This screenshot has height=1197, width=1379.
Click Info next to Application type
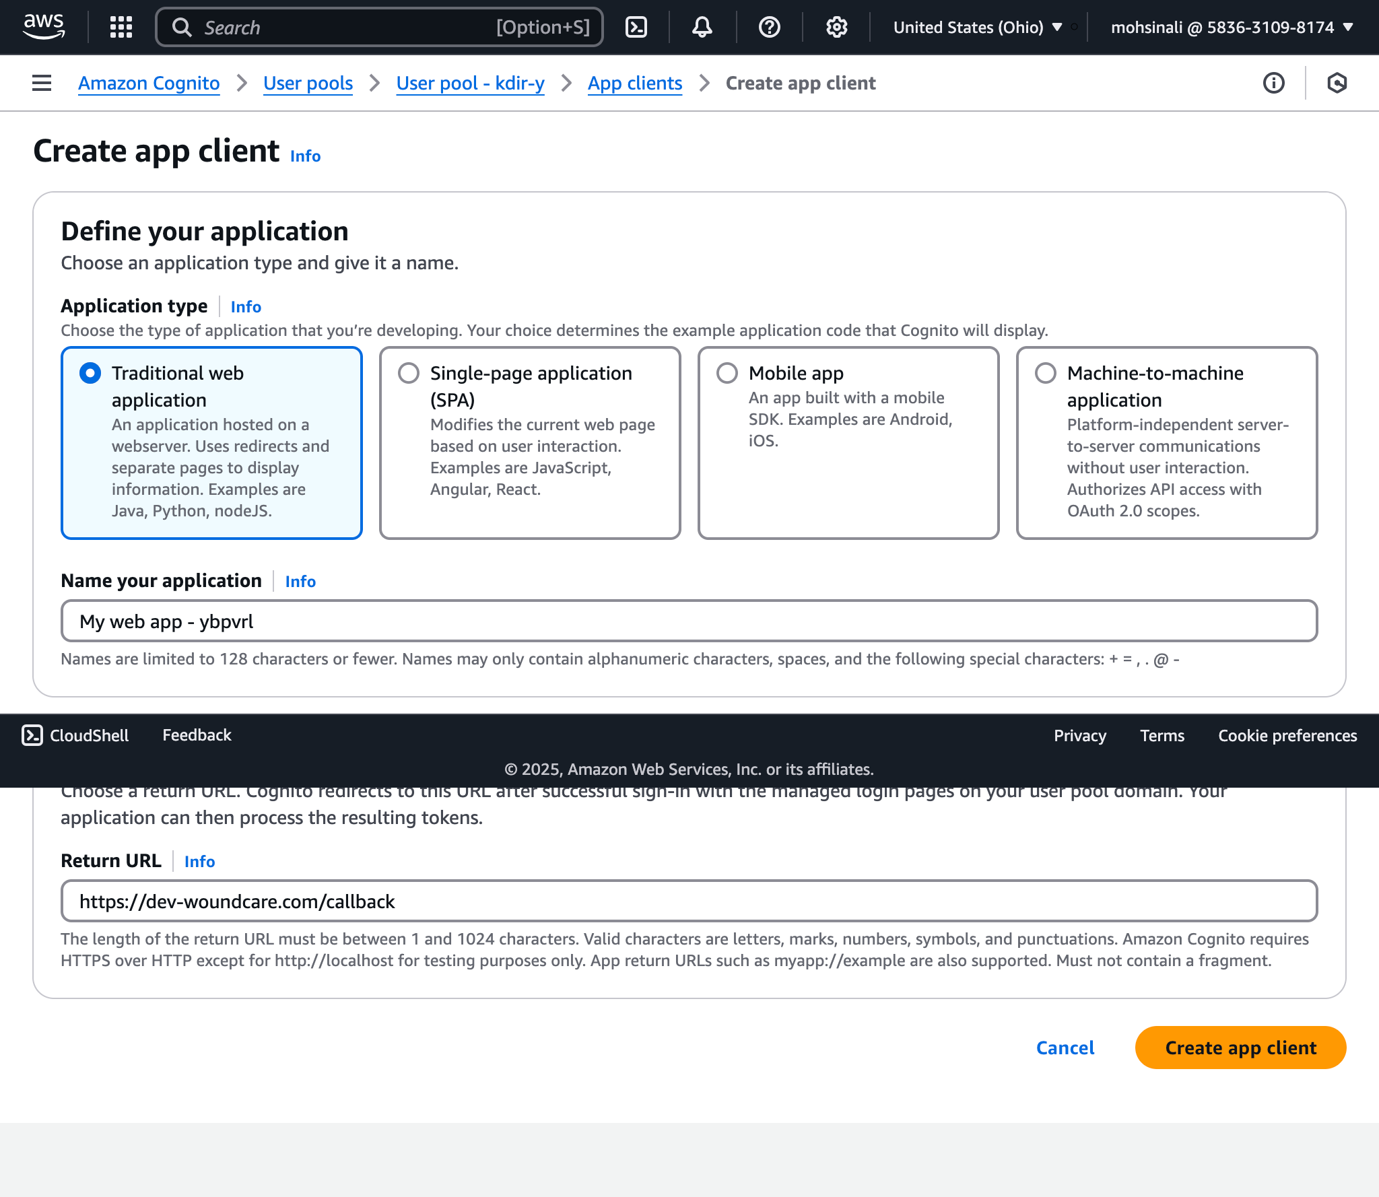[246, 307]
